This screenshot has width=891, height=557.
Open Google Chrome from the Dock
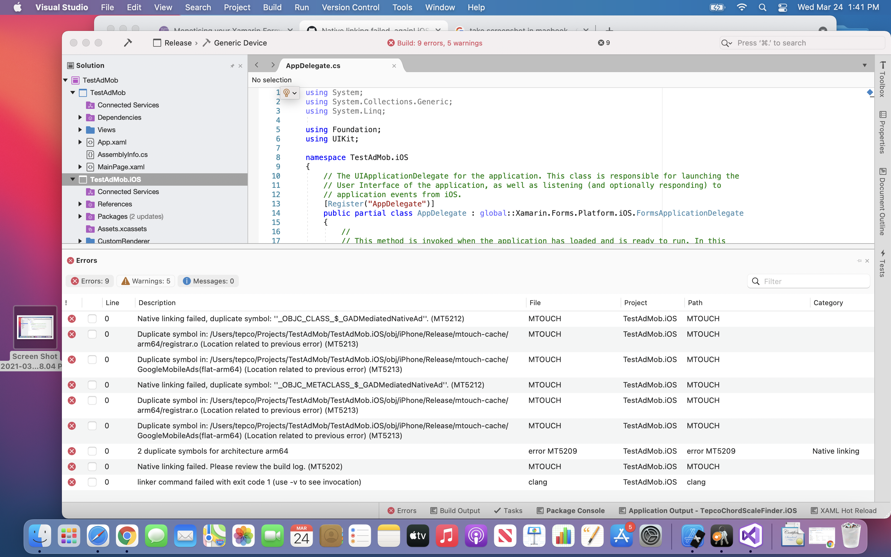[x=127, y=536]
